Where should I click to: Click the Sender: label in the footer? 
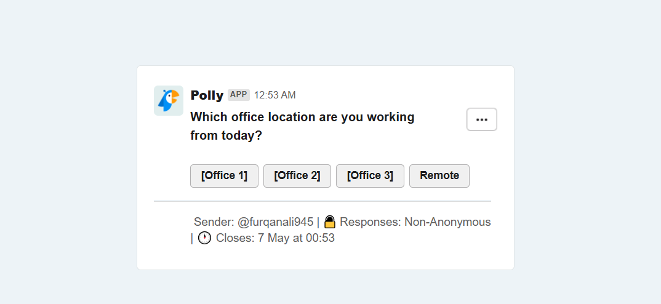214,222
